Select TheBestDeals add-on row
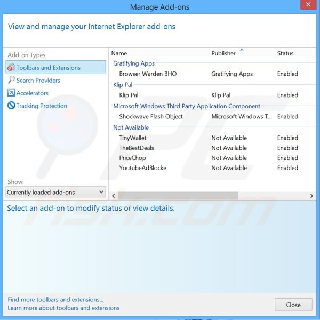320x320 pixels. tap(137, 148)
